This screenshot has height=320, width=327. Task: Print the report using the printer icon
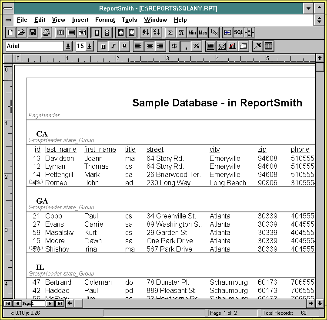[46, 33]
